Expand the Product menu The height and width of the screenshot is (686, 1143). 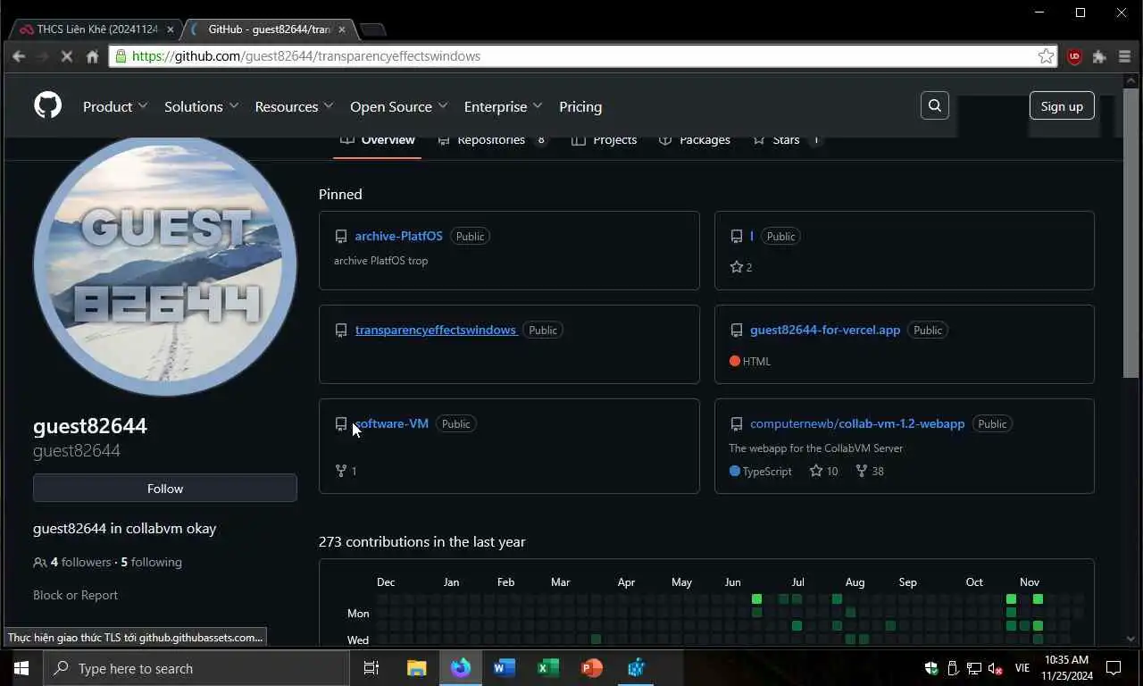click(115, 106)
